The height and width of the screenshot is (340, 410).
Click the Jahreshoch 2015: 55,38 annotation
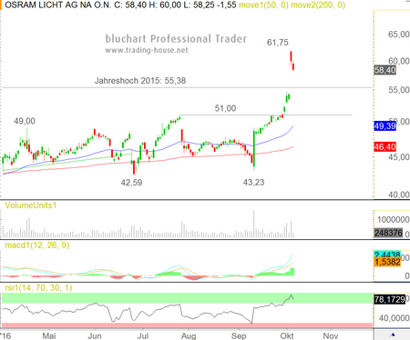coord(140,81)
